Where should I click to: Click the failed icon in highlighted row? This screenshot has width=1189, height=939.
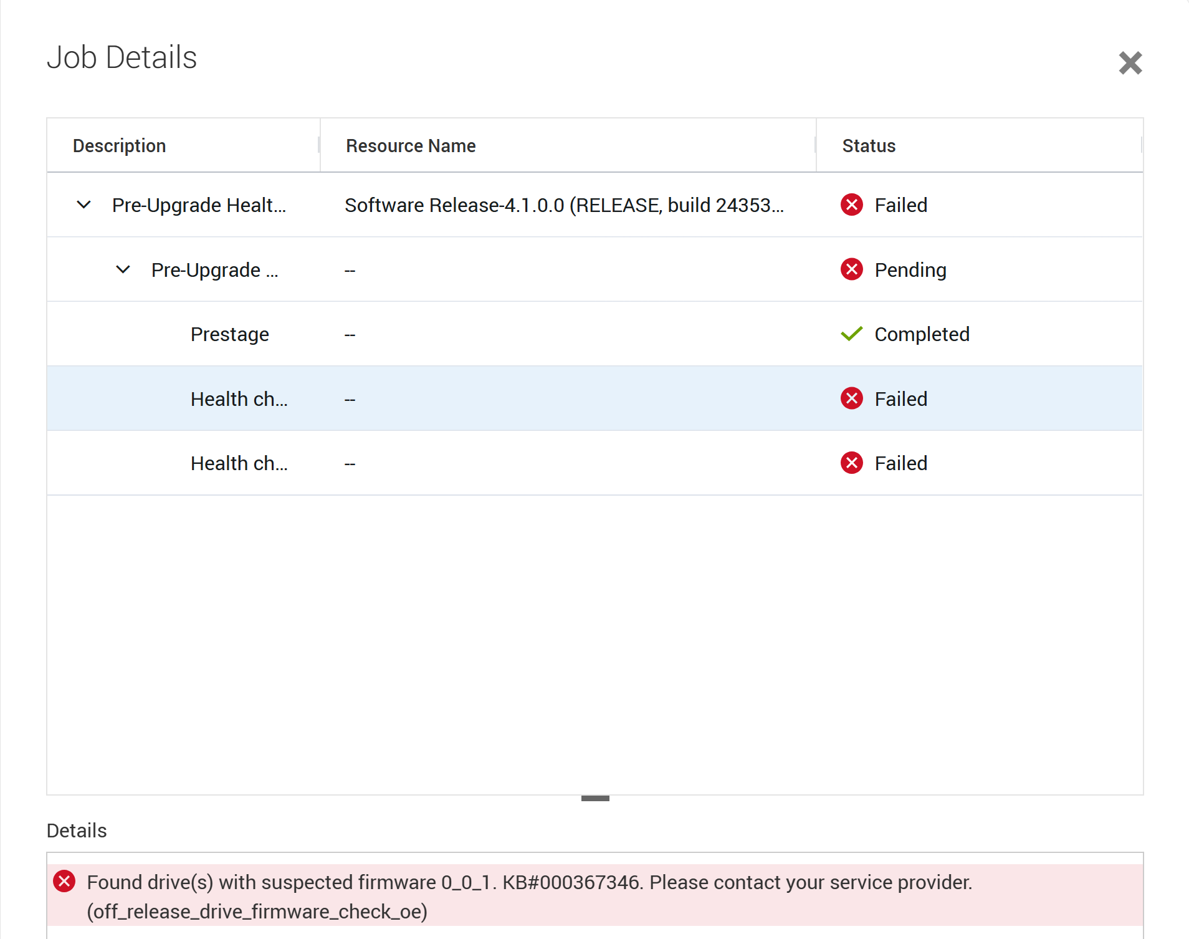point(851,398)
